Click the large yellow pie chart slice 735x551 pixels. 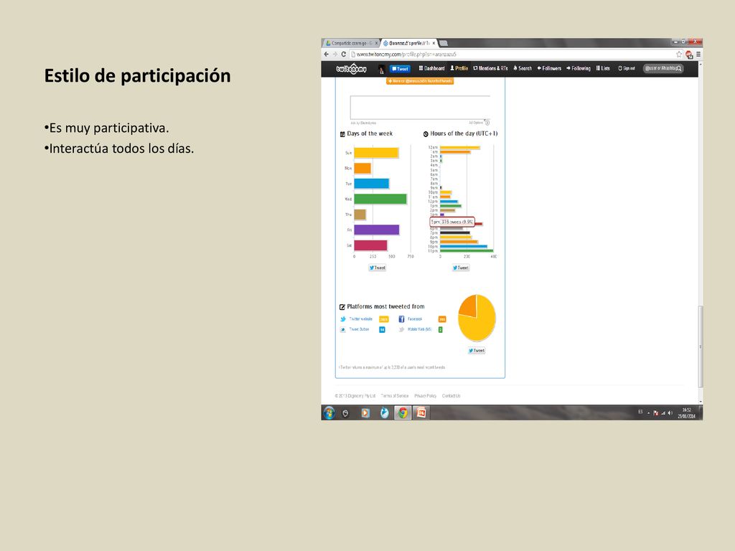coord(480,326)
